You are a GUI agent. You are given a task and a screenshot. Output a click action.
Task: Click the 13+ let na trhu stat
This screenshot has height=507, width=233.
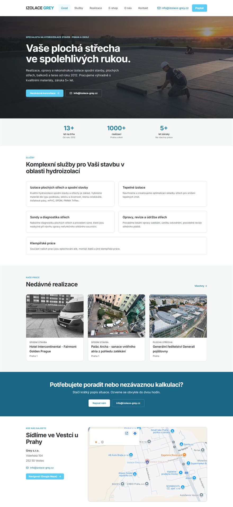(x=69, y=132)
